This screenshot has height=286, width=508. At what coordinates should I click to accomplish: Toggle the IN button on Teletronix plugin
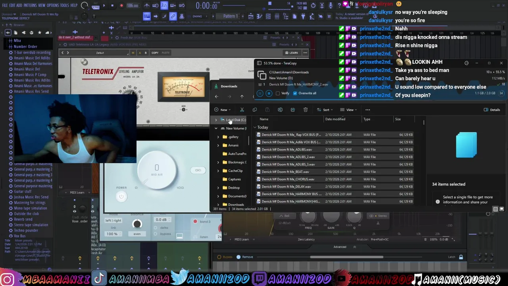coord(133,53)
